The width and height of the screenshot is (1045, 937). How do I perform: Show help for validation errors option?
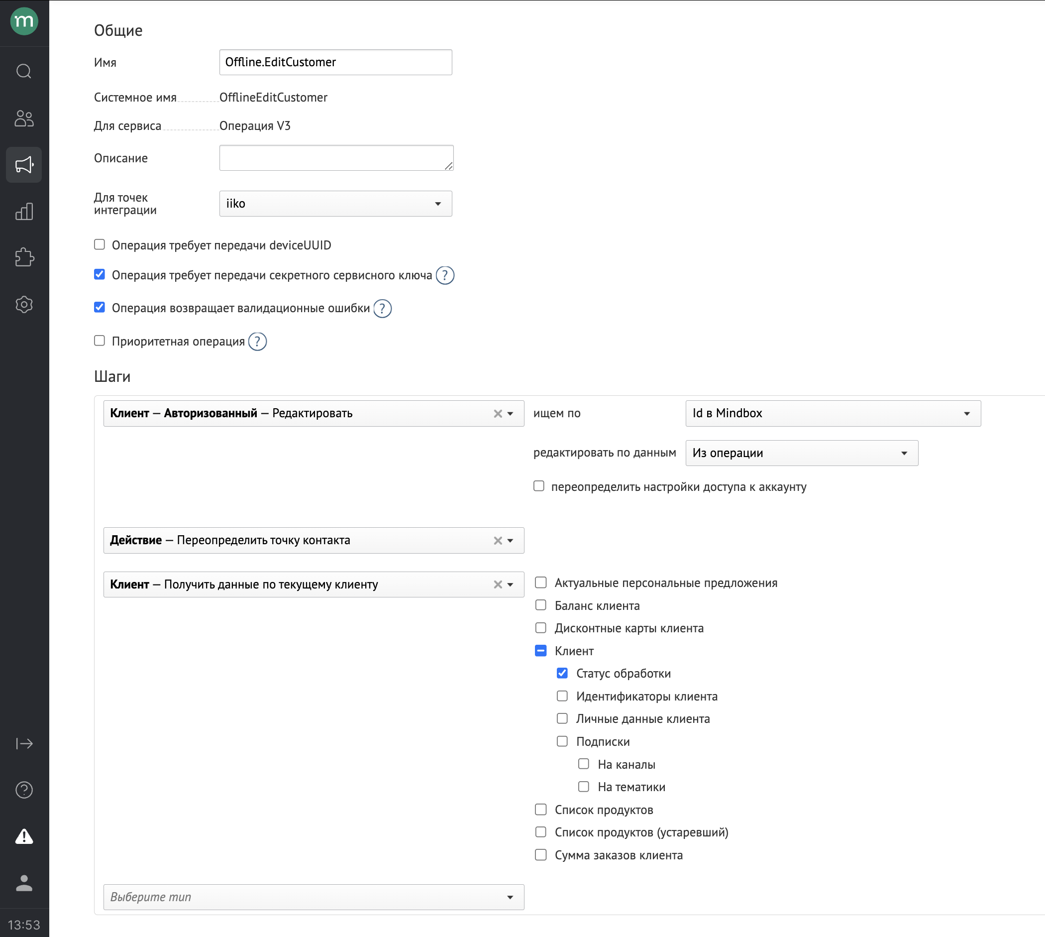[x=382, y=308]
